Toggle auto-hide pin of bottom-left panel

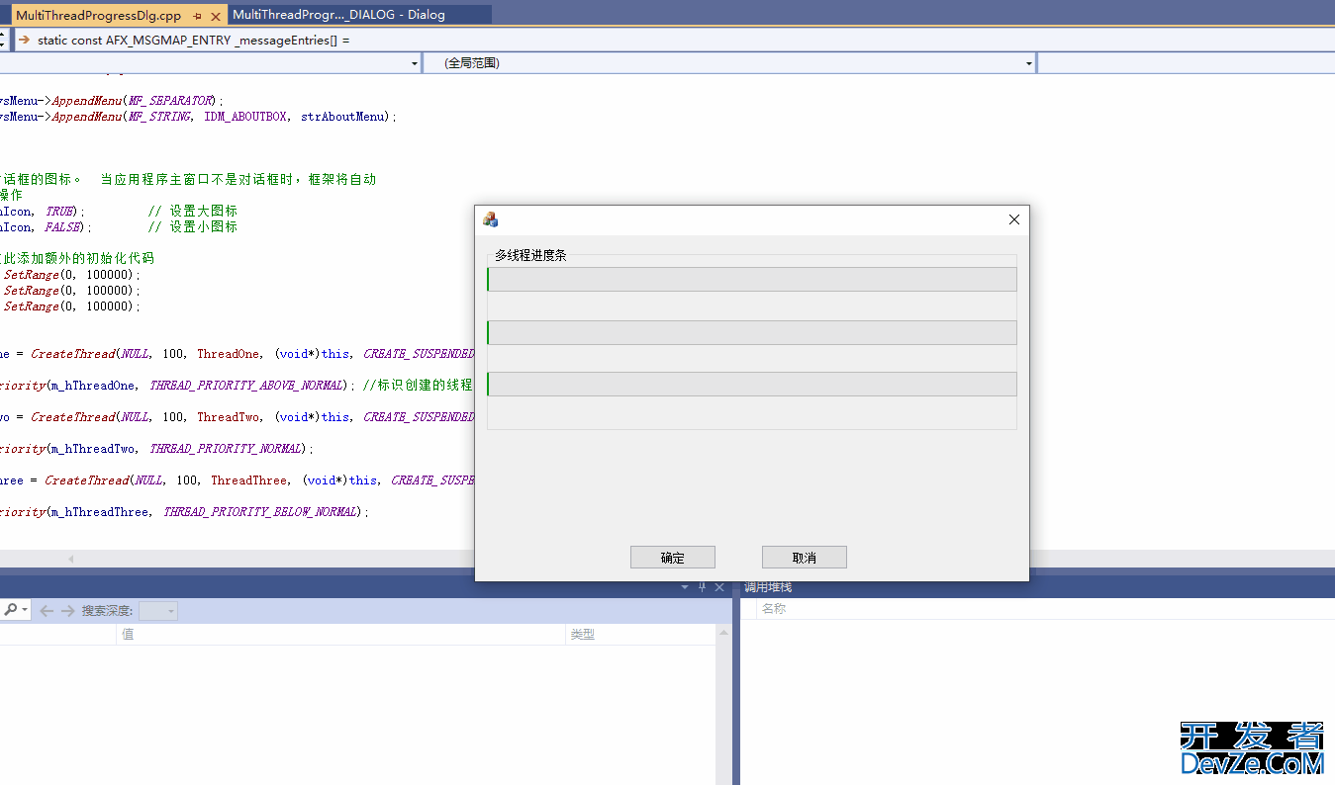click(703, 587)
